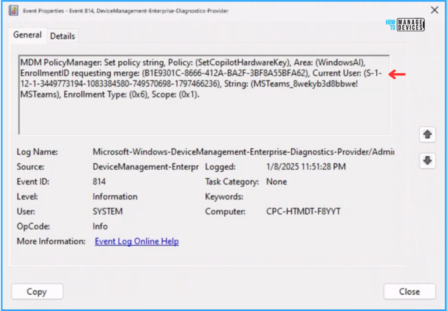447x311 pixels.
Task: Click the Event ID value 814
Action: pos(99,182)
